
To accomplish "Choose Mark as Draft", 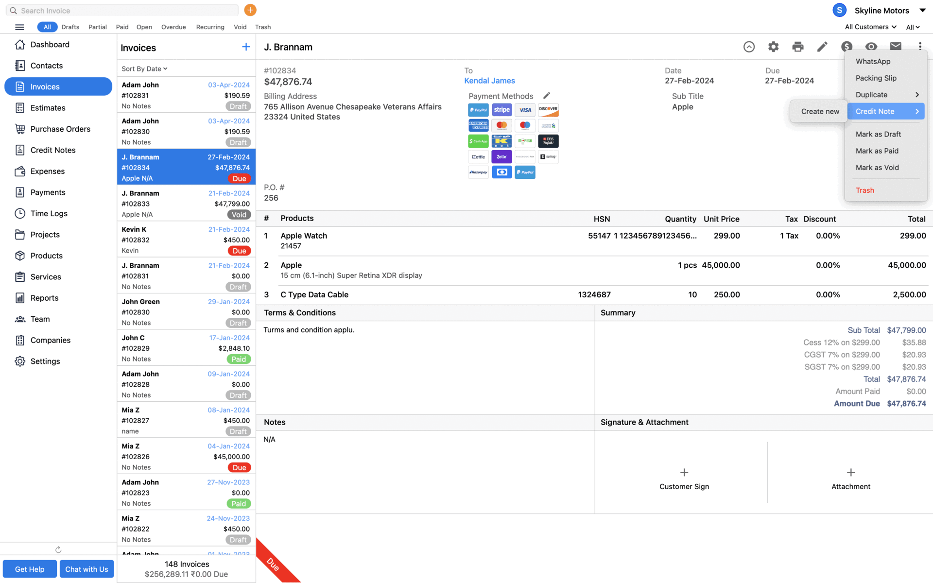I will [x=886, y=134].
